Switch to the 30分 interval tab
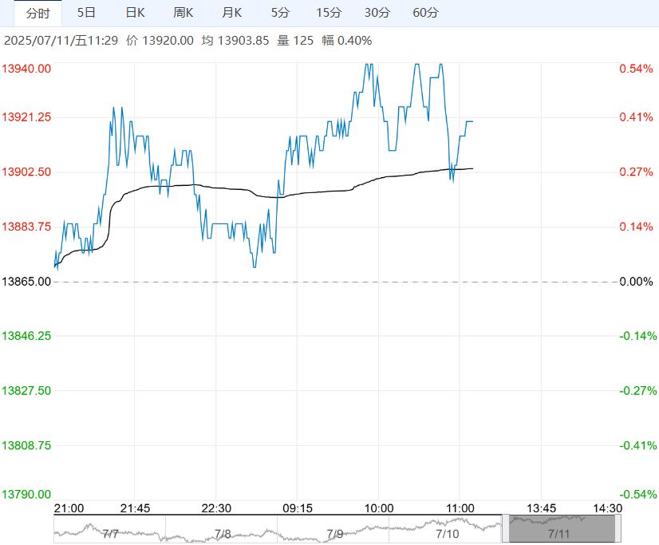Viewport: 659px width, 545px height. click(x=377, y=13)
